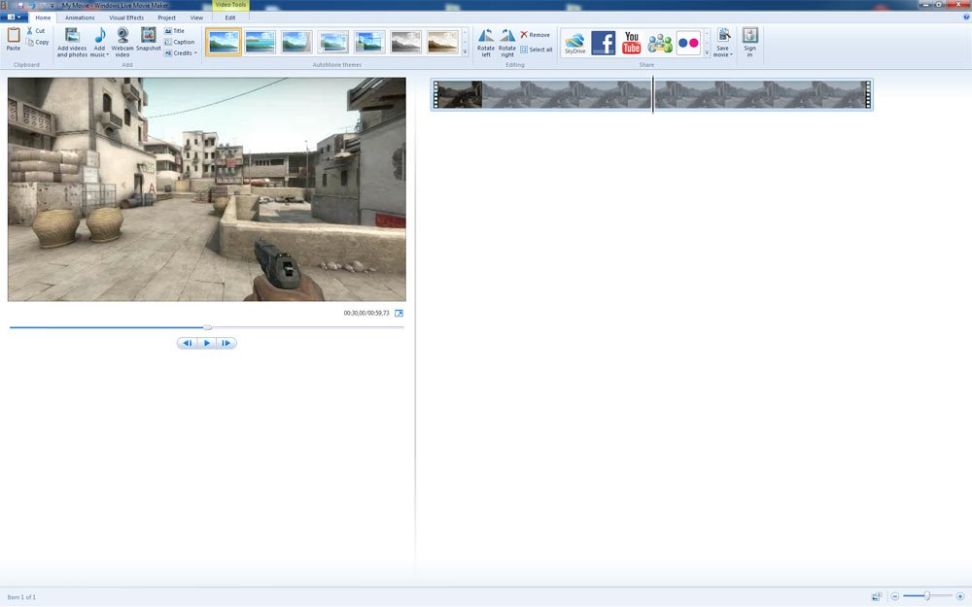The image size is (972, 607).
Task: Open the Visual Effects ribbon tab
Action: [x=125, y=17]
